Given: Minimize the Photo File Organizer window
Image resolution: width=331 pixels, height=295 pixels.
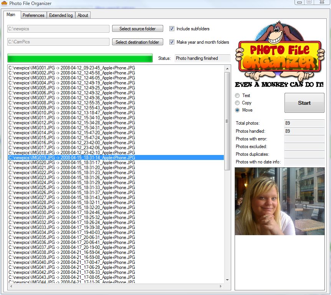Looking at the screenshot, I should click(300, 2).
